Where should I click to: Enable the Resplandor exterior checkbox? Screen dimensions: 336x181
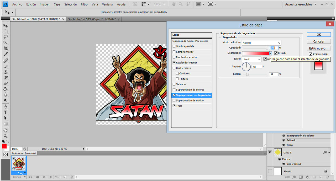174,57
